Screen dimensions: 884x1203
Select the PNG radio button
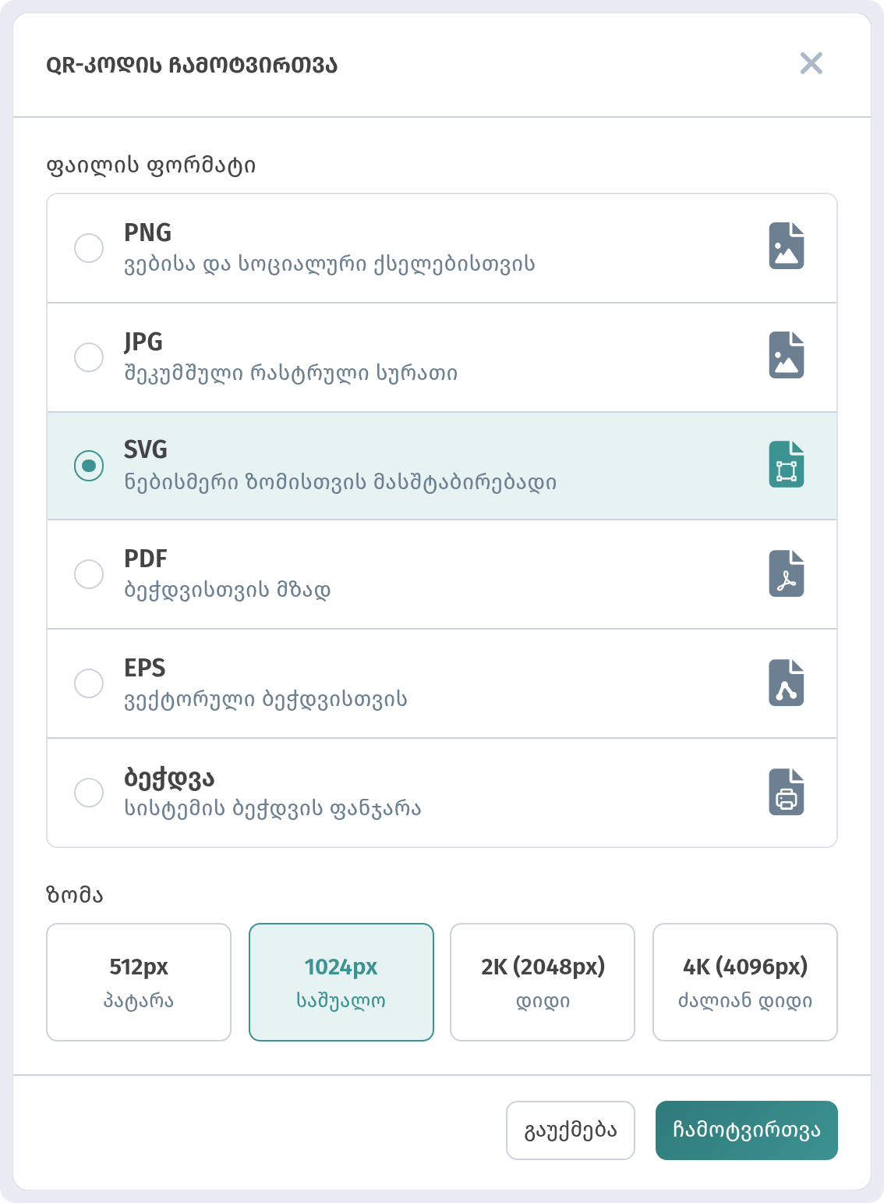coord(89,248)
